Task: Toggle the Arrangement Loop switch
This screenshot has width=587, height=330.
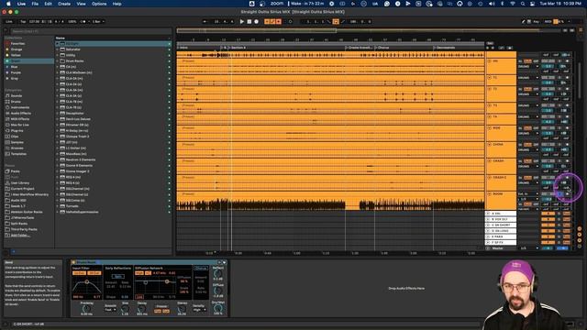Action: [336, 22]
